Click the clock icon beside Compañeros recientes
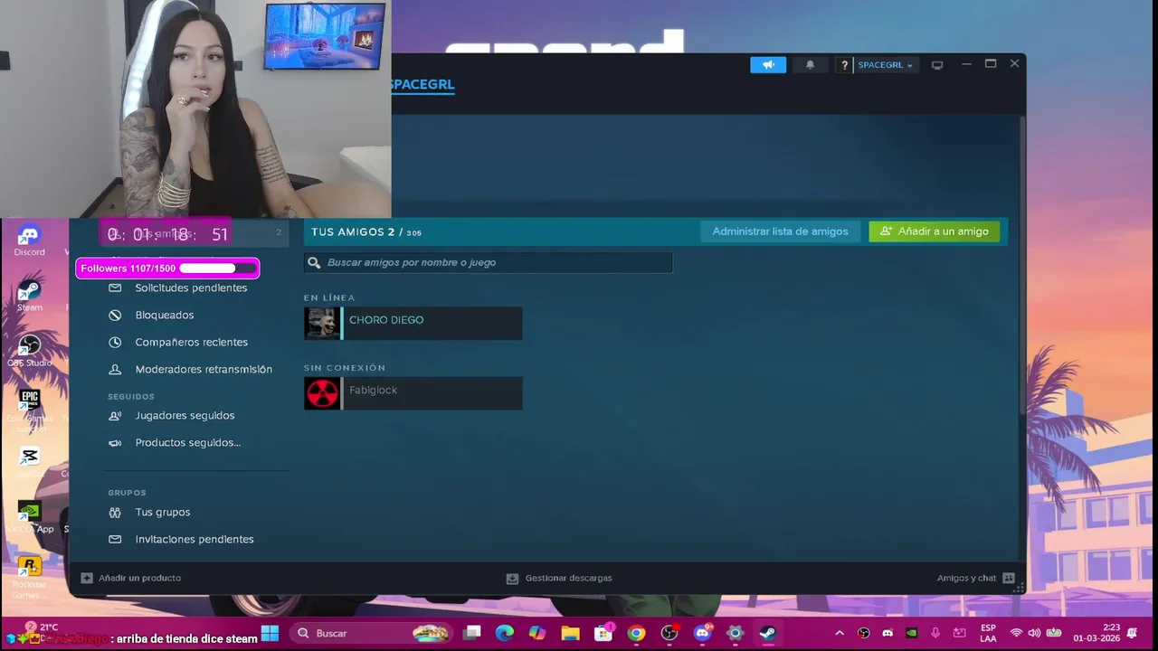The image size is (1158, 651). pos(115,342)
